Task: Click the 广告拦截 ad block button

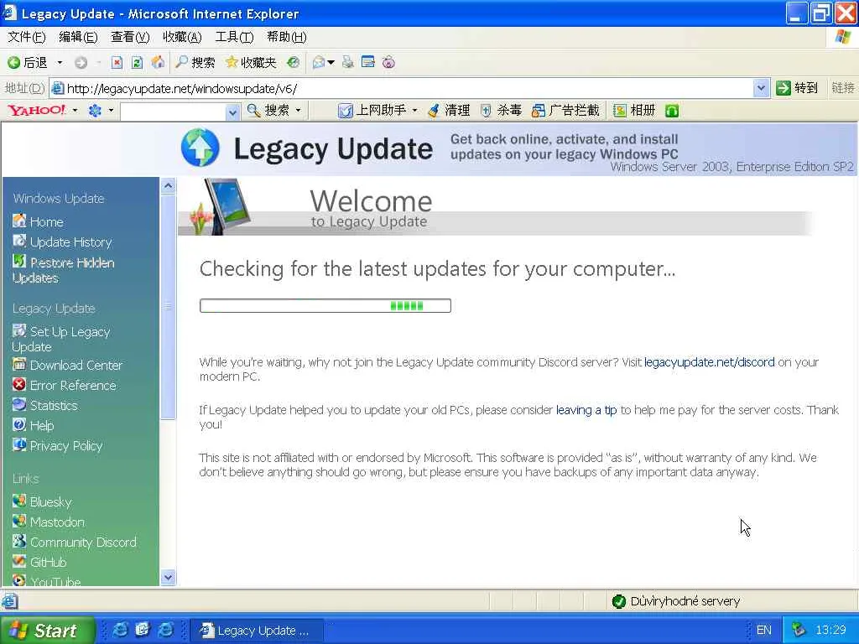Action: (x=565, y=111)
